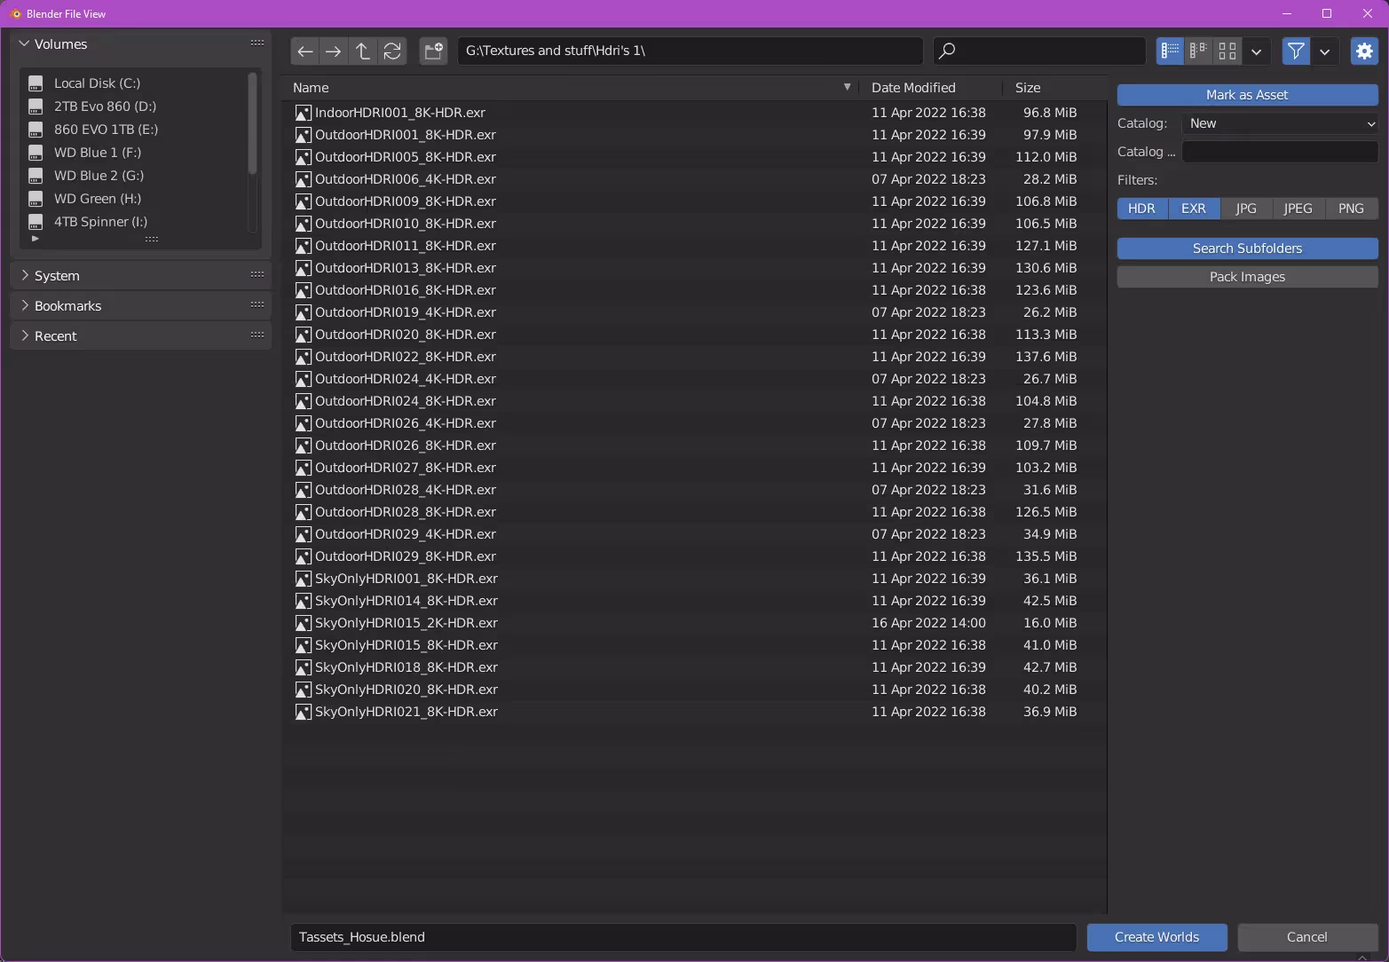Go to parent directory icon
The height and width of the screenshot is (962, 1389).
pos(363,51)
